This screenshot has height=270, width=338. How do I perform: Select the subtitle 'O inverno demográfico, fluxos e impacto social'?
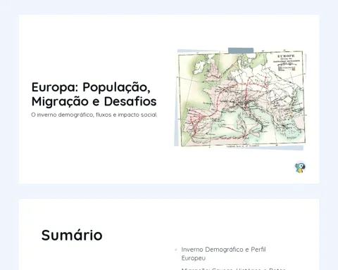(94, 115)
